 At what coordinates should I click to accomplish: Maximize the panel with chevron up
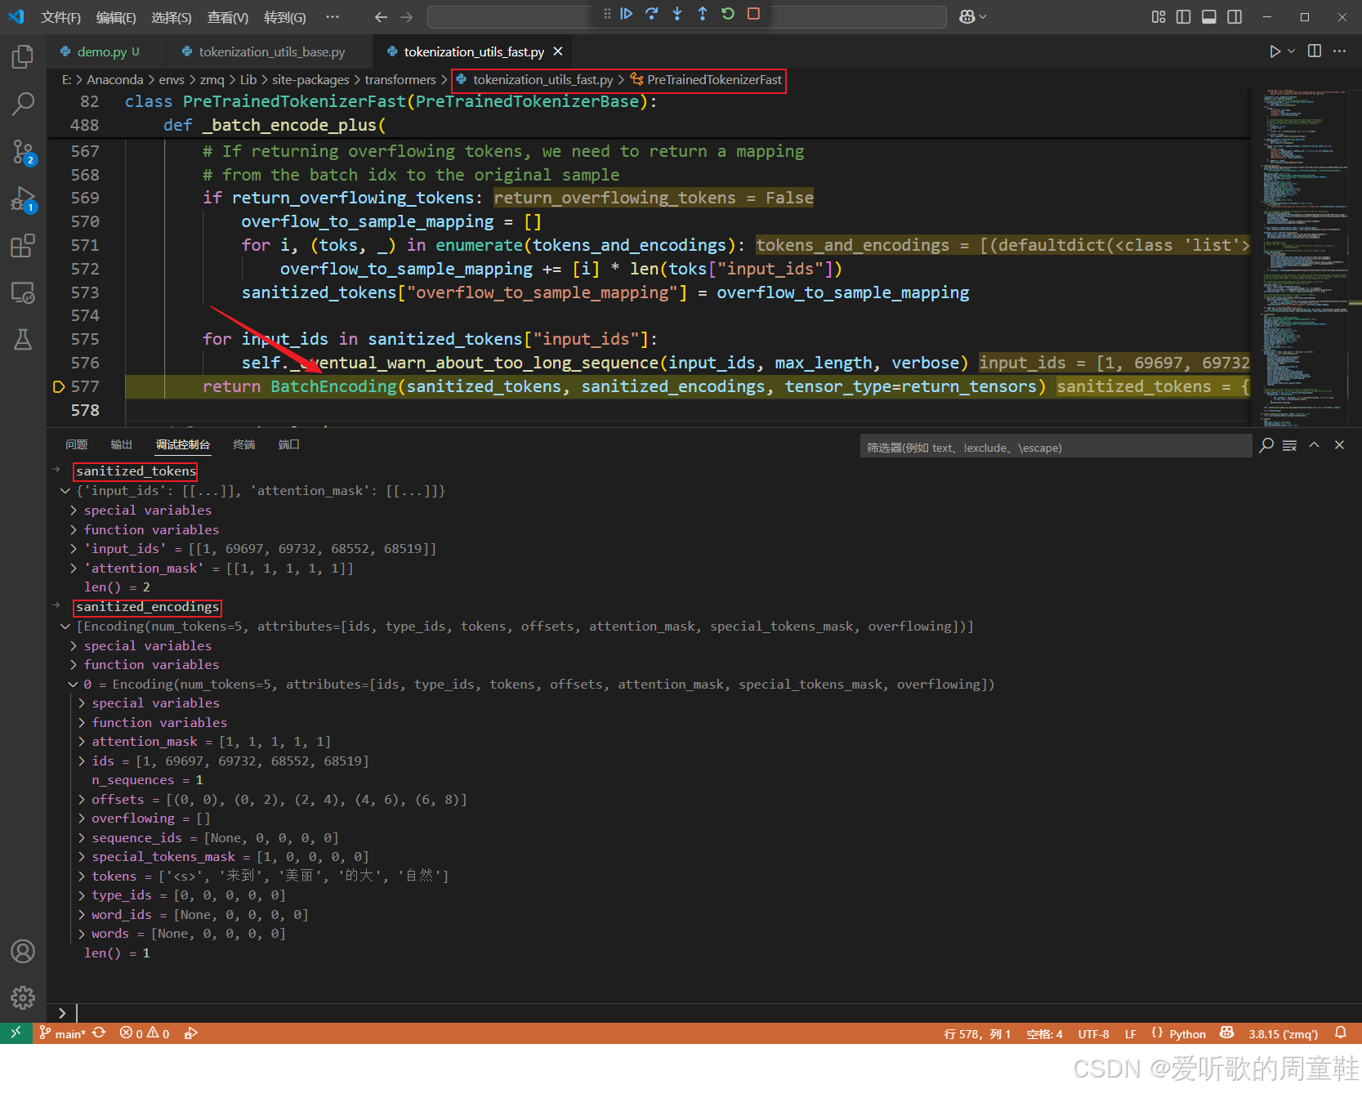click(1315, 445)
